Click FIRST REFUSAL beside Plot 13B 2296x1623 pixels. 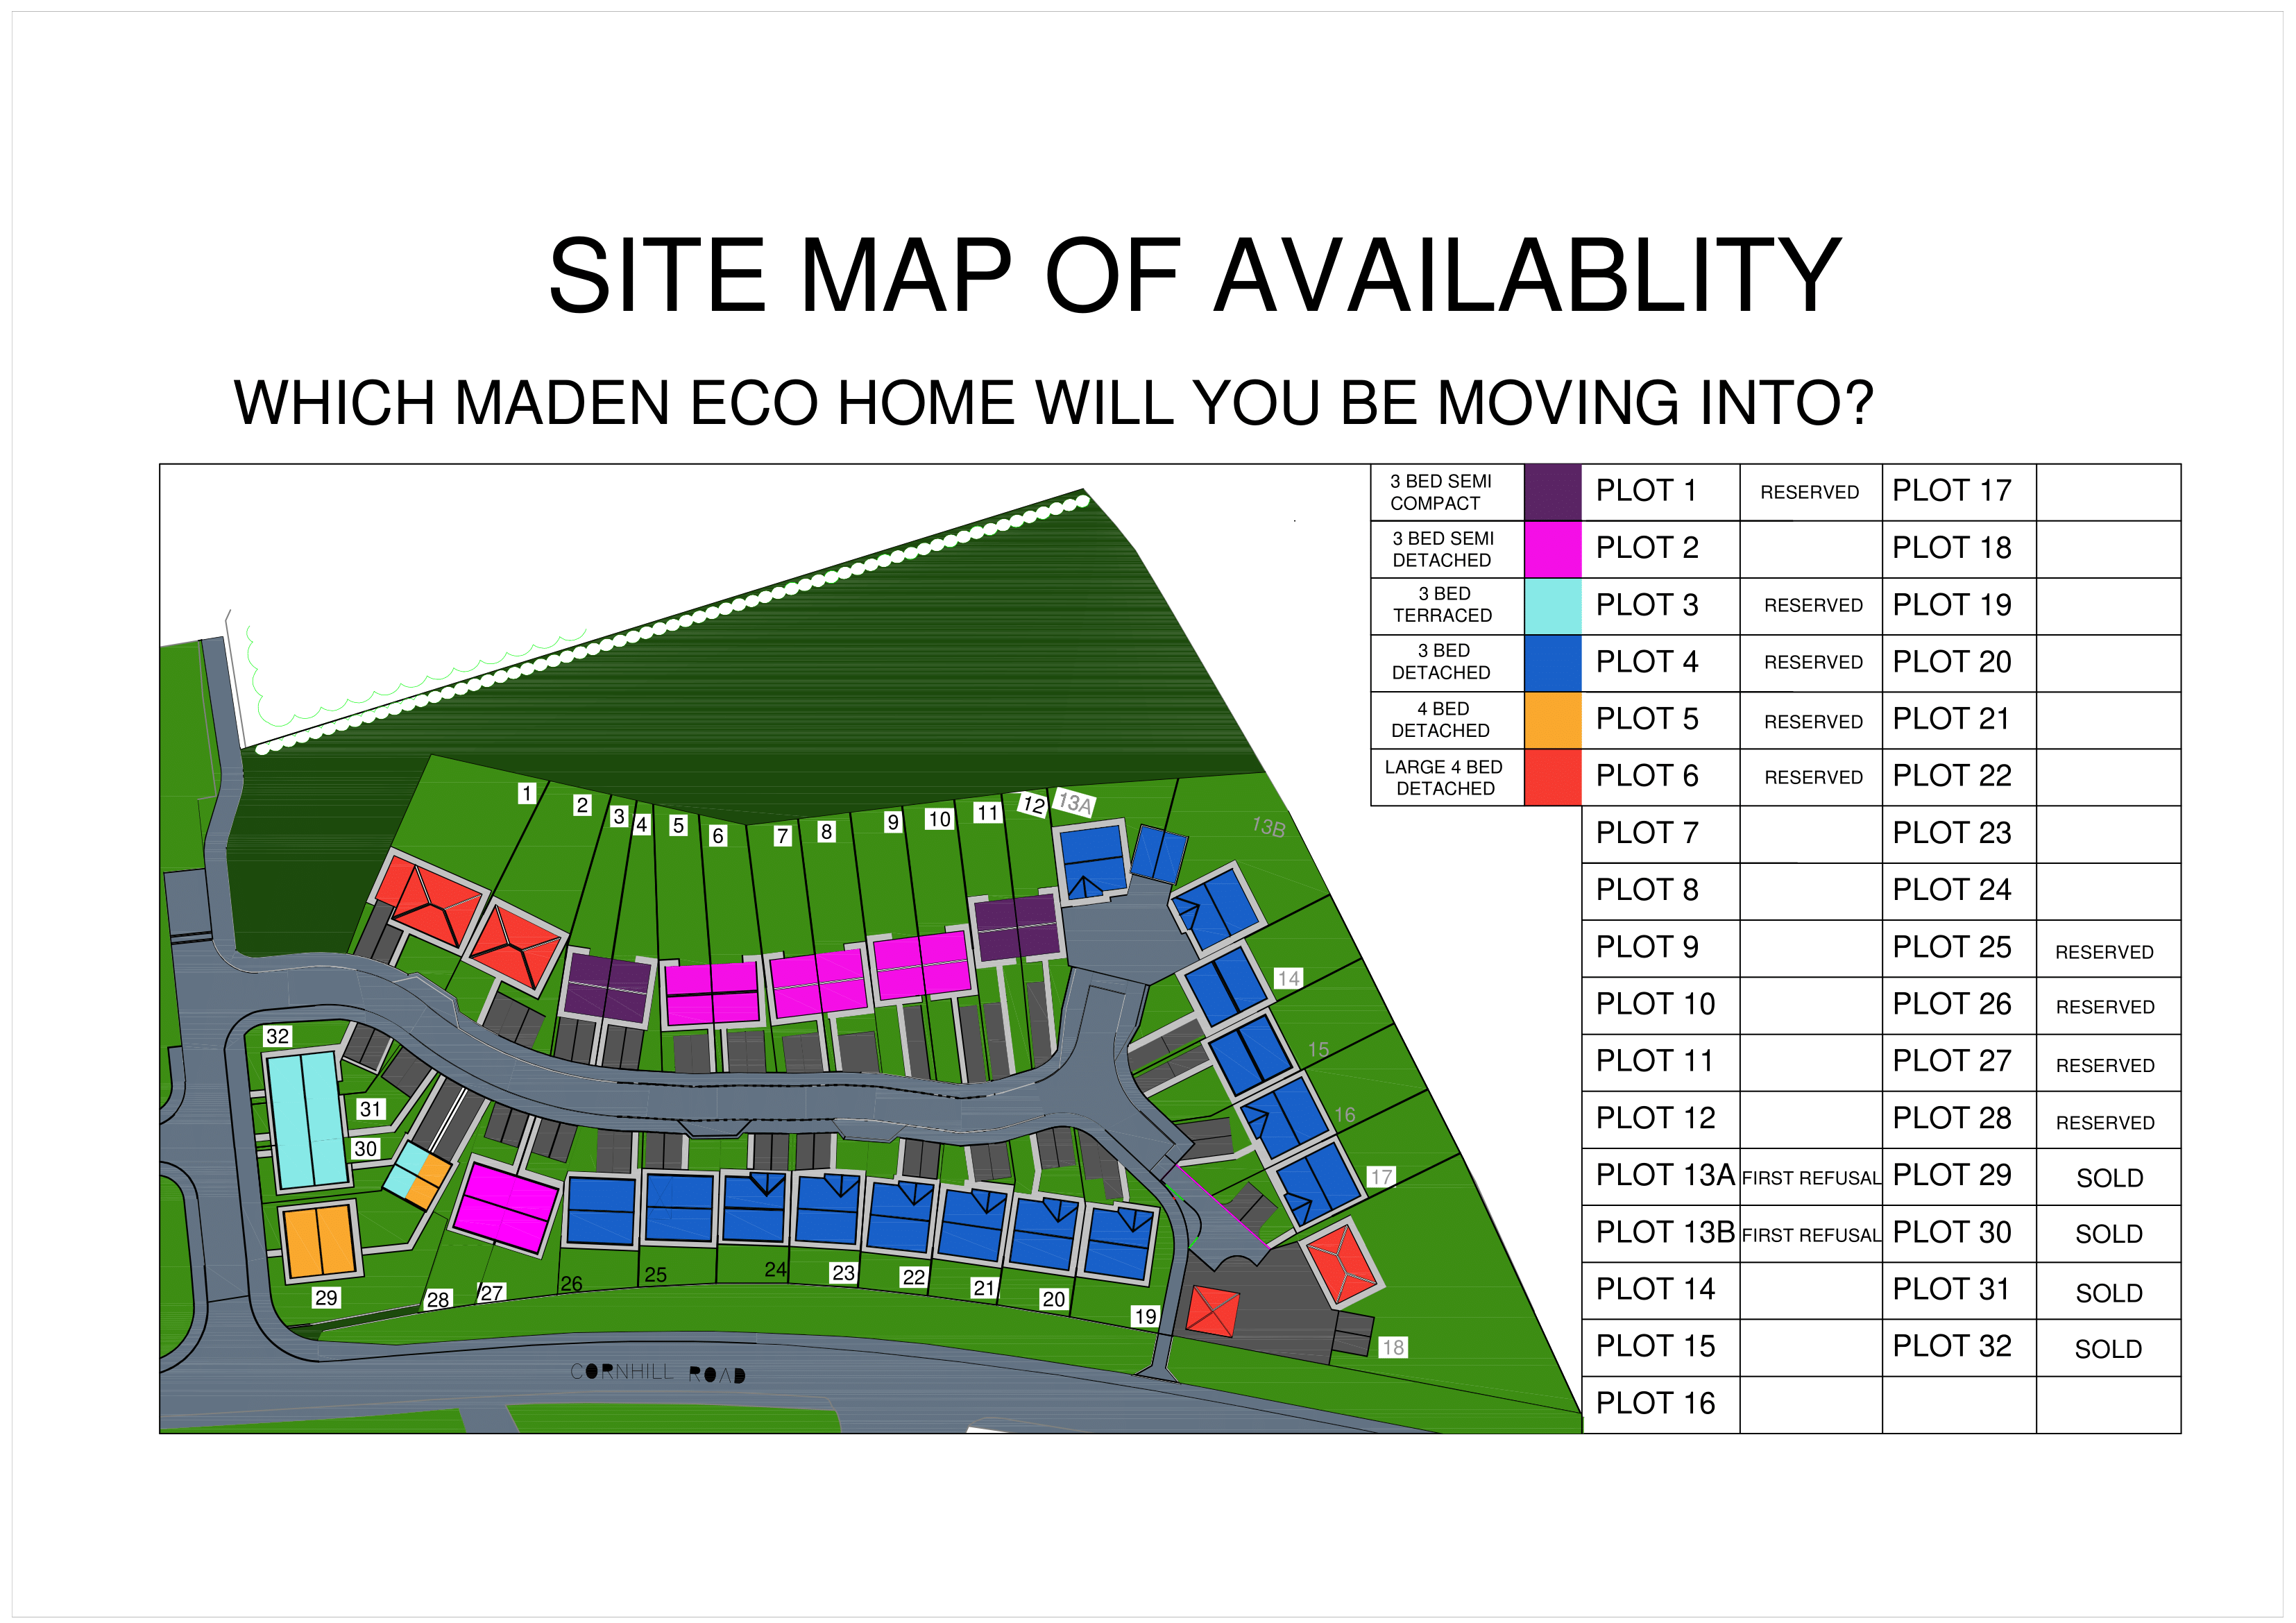click(1810, 1235)
